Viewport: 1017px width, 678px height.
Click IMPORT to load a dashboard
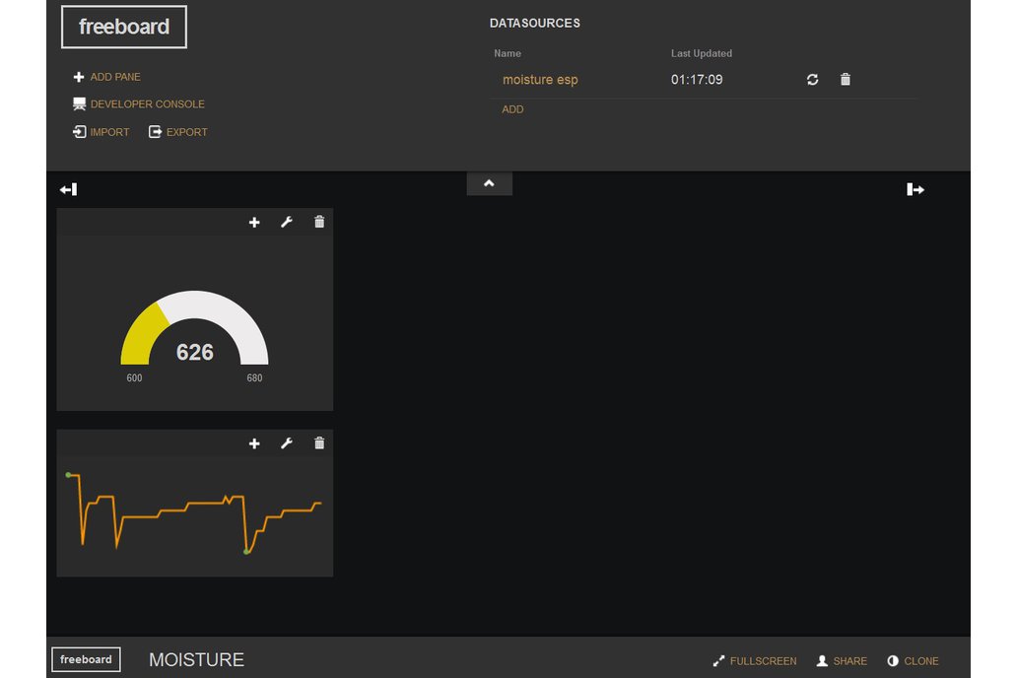[x=101, y=132]
